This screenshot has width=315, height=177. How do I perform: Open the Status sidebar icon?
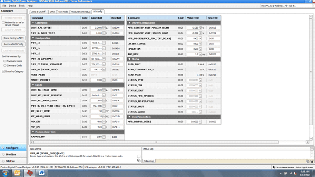[x=3, y=161]
